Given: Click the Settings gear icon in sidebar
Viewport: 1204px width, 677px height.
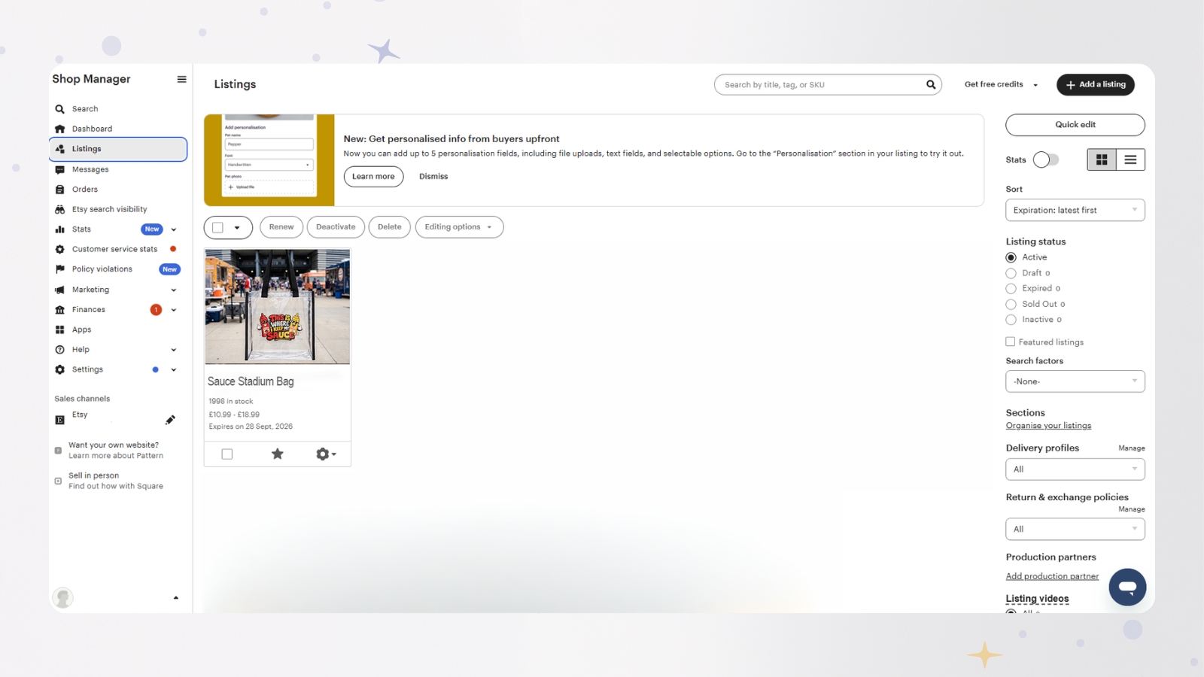Looking at the screenshot, I should click(x=59, y=369).
